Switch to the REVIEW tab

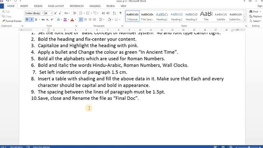coord(111,6)
